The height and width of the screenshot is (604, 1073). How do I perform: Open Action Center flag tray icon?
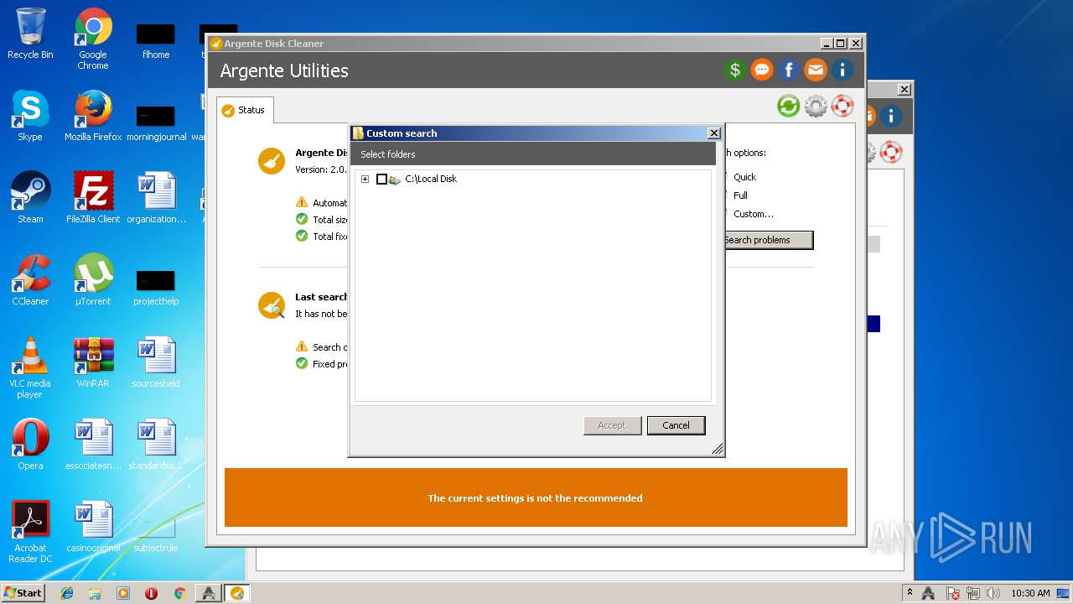(953, 593)
